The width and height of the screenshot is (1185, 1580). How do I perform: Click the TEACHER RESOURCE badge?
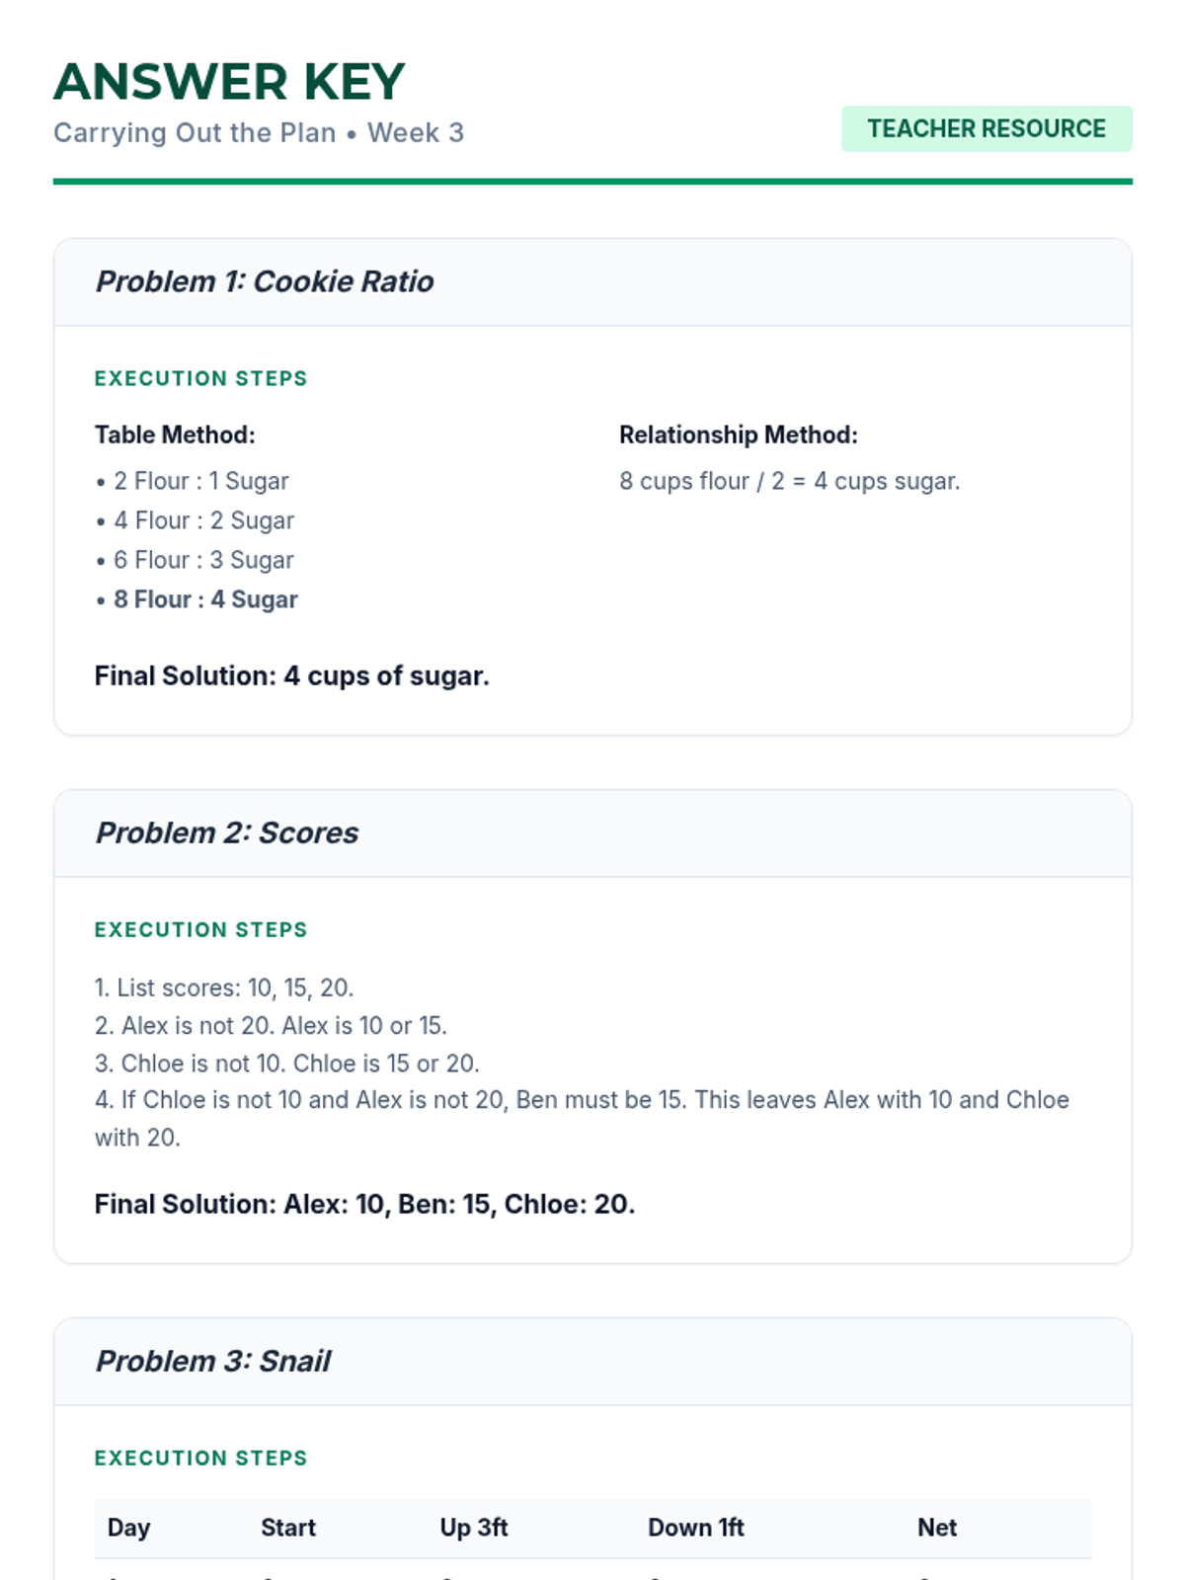(x=986, y=129)
